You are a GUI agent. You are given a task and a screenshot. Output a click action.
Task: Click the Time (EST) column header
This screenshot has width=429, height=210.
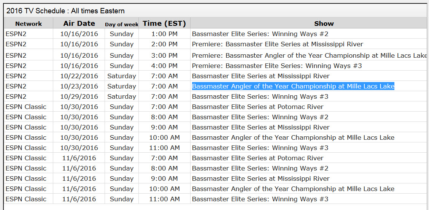tap(164, 24)
